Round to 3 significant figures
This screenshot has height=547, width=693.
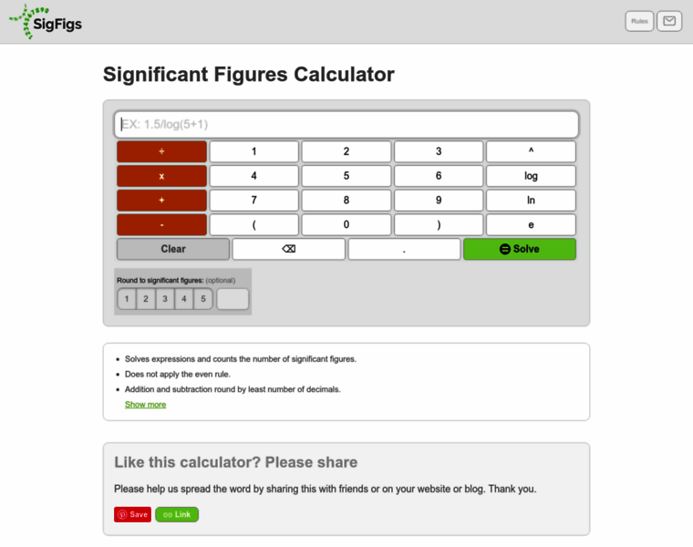point(165,299)
